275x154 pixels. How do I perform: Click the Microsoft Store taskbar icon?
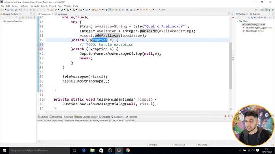(x=101, y=150)
